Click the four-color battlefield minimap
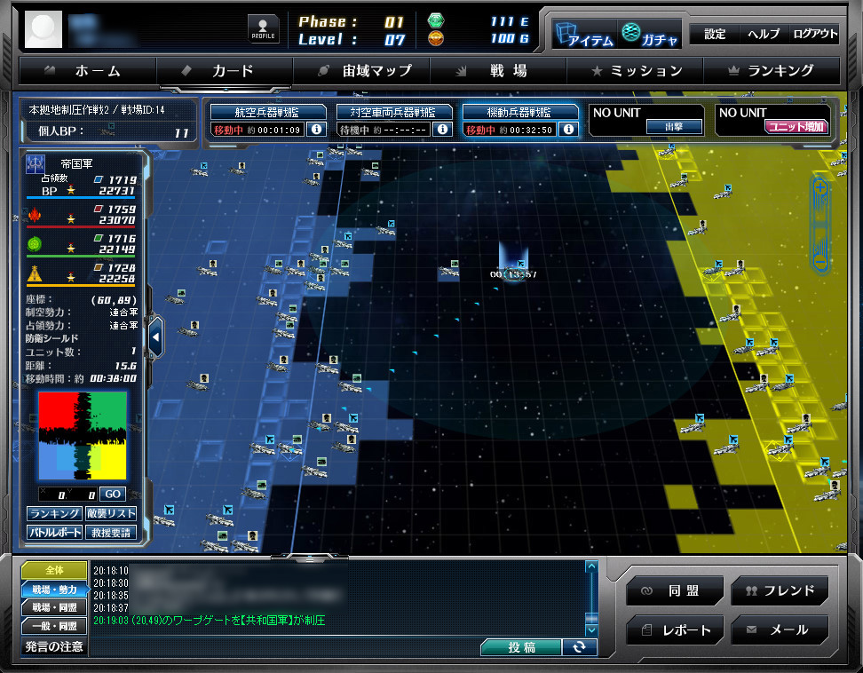The height and width of the screenshot is (673, 863). [82, 436]
